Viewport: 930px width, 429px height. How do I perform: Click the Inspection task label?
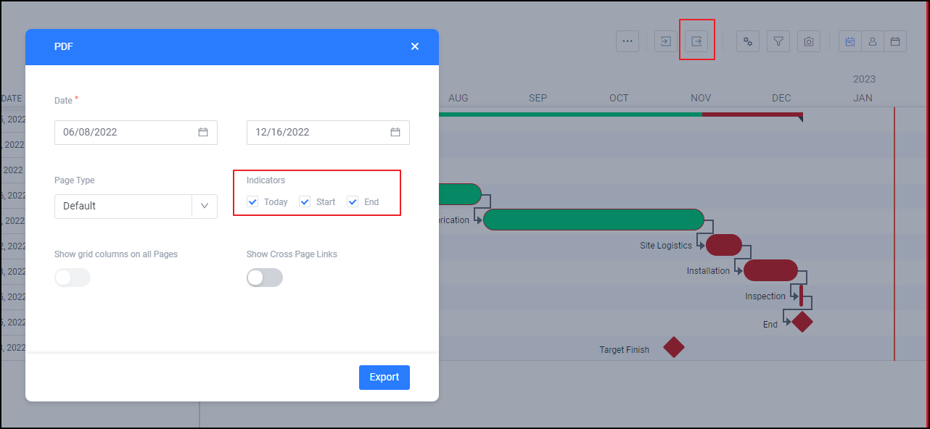[765, 296]
